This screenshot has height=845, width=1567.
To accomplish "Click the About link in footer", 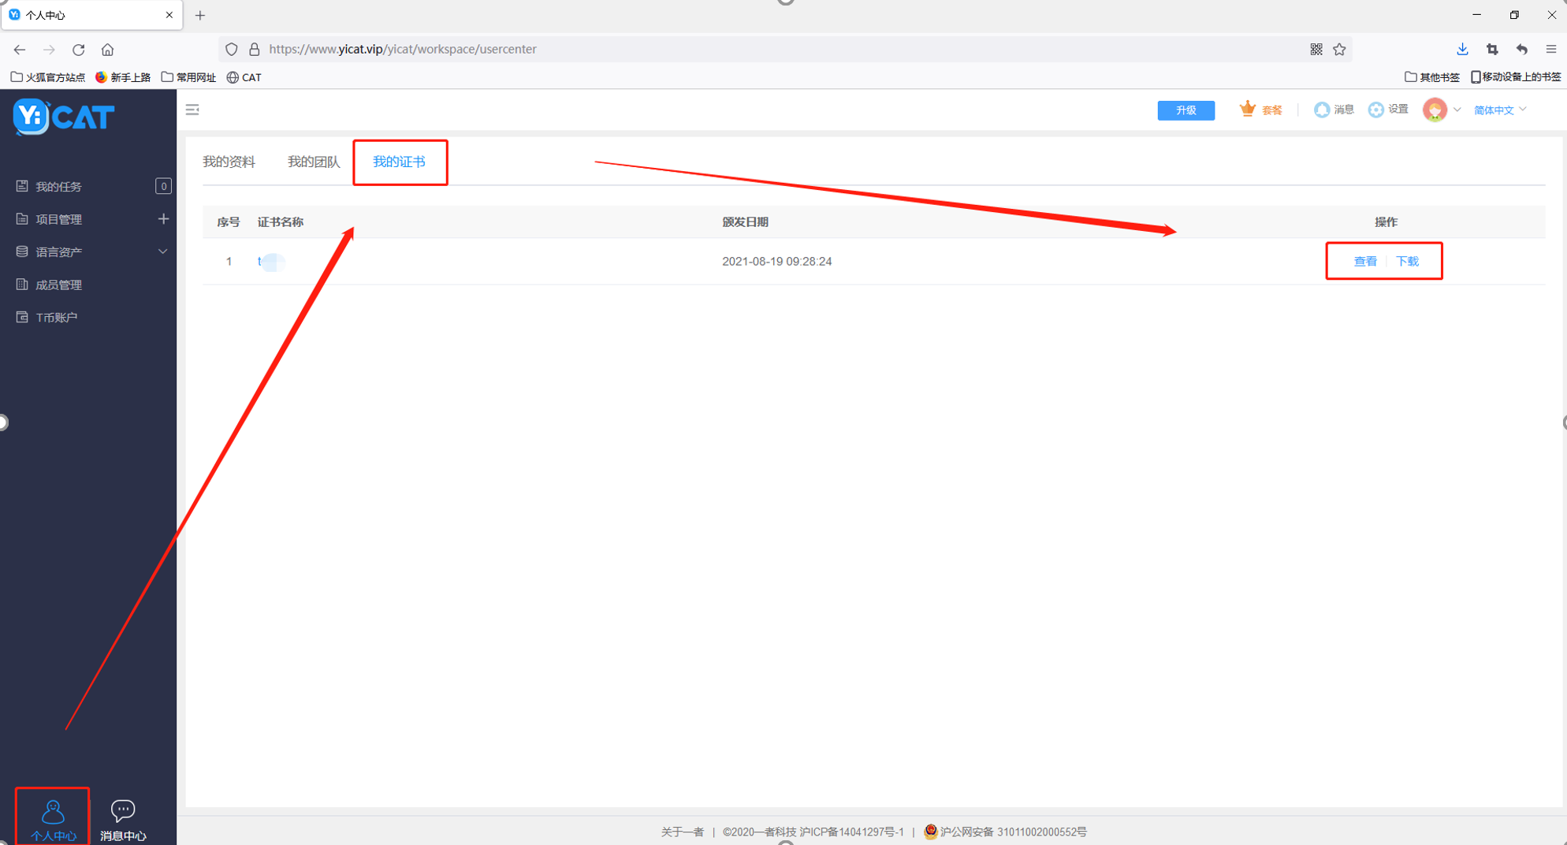I will click(682, 832).
